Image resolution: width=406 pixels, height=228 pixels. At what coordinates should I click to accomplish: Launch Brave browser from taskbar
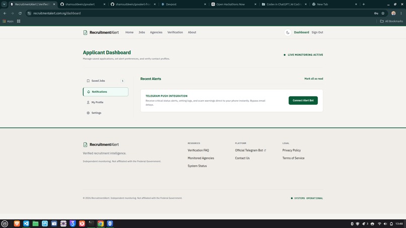17,223
